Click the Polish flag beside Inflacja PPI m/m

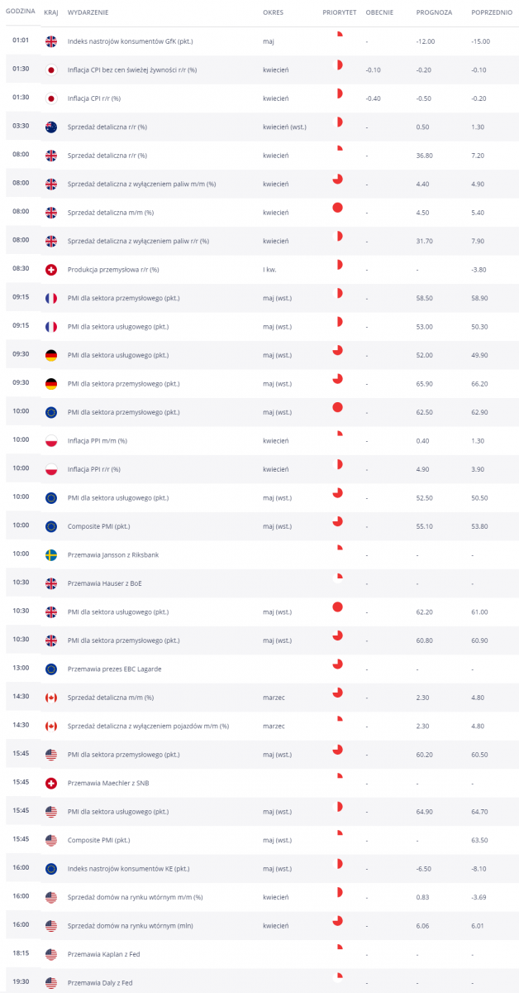pyautogui.click(x=51, y=440)
